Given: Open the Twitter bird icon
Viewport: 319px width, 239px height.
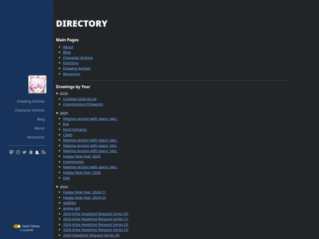Looking at the screenshot, I should (x=24, y=152).
